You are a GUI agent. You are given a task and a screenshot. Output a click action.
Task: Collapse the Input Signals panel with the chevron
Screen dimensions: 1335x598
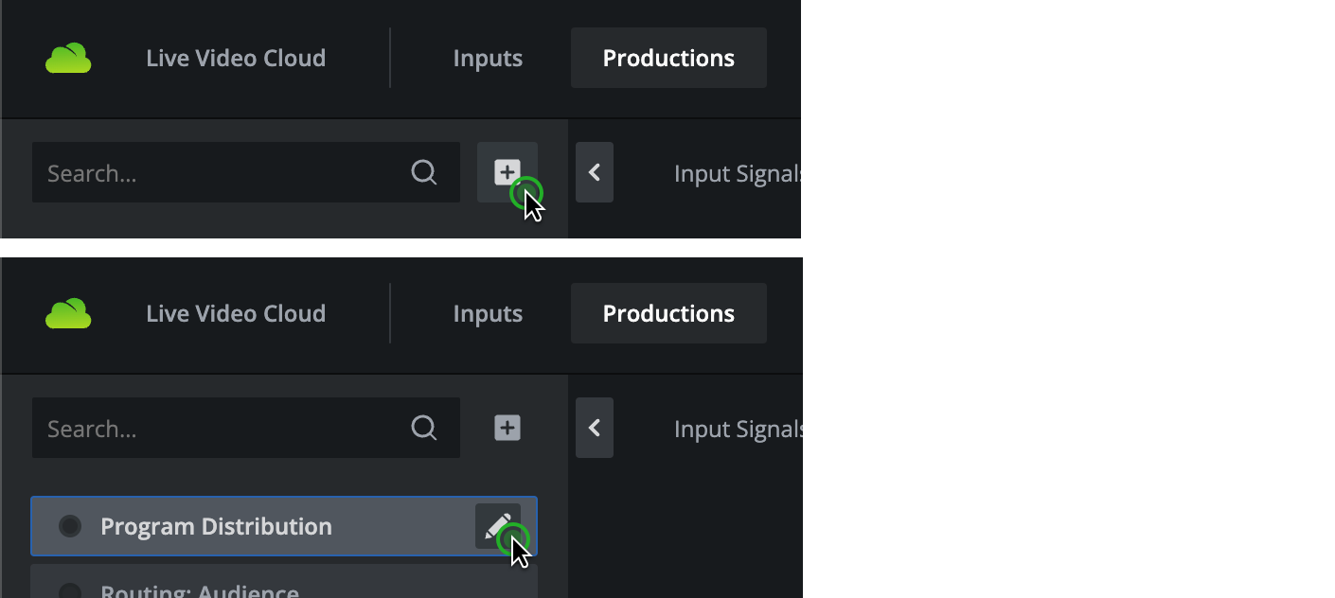(x=595, y=172)
